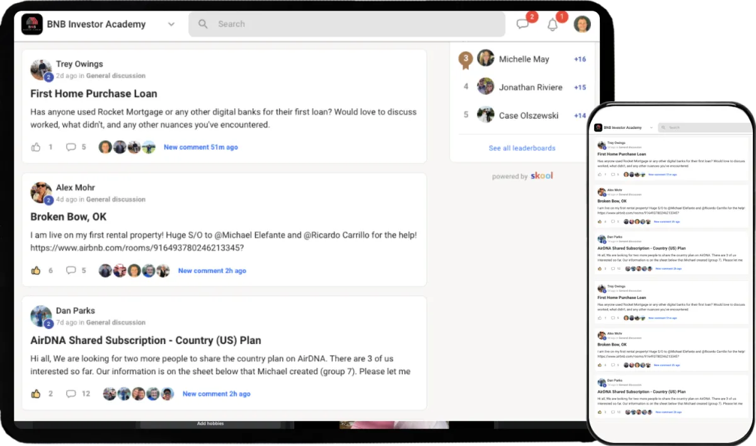Click the Search field on the tablet
The width and height of the screenshot is (756, 446).
(346, 24)
